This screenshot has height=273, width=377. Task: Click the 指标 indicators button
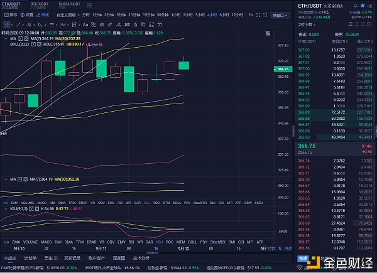pyautogui.click(x=11, y=15)
